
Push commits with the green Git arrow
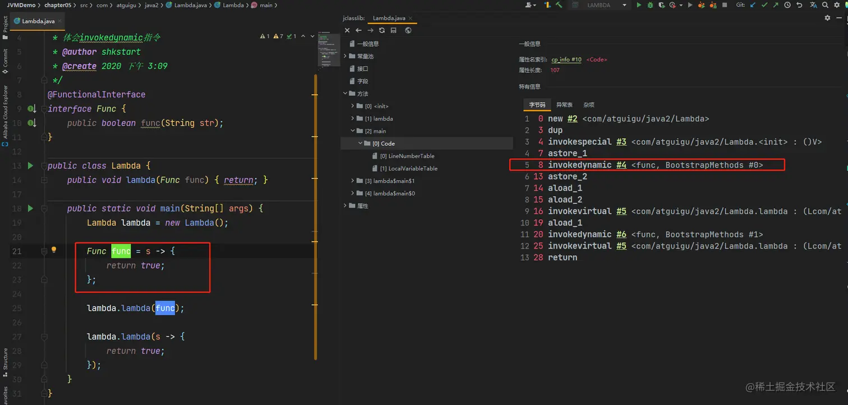tap(776, 5)
